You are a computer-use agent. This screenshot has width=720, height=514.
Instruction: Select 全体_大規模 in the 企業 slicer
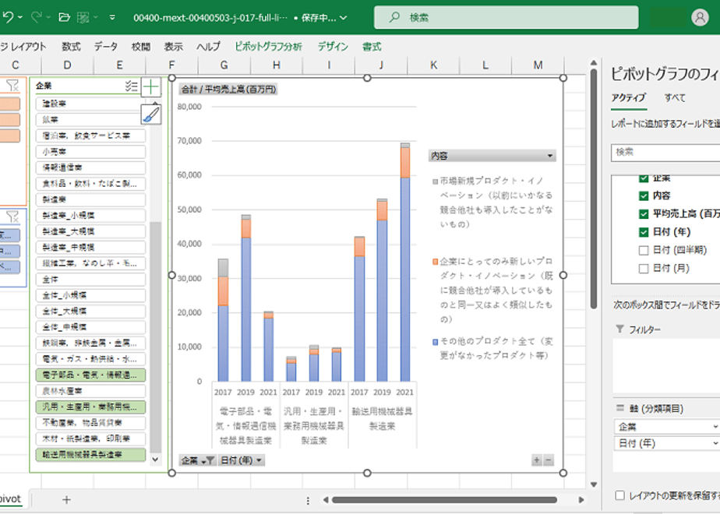pyautogui.click(x=90, y=312)
